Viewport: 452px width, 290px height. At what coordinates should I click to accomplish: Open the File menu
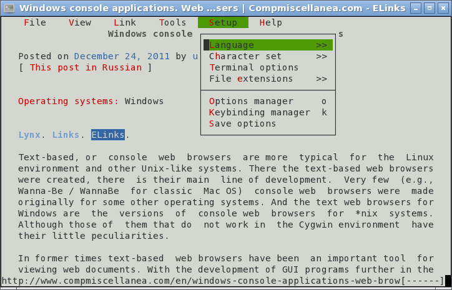[35, 22]
